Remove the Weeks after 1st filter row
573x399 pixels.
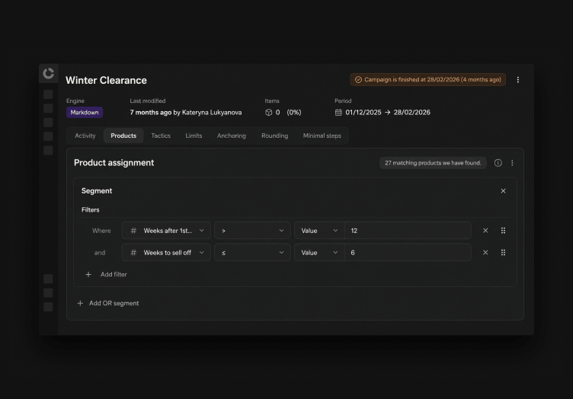pos(485,231)
